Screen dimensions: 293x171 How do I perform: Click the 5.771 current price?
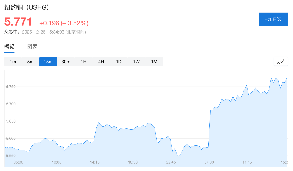click(x=18, y=22)
